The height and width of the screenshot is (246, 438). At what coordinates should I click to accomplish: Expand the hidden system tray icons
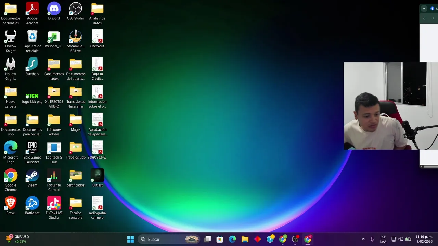click(x=363, y=239)
